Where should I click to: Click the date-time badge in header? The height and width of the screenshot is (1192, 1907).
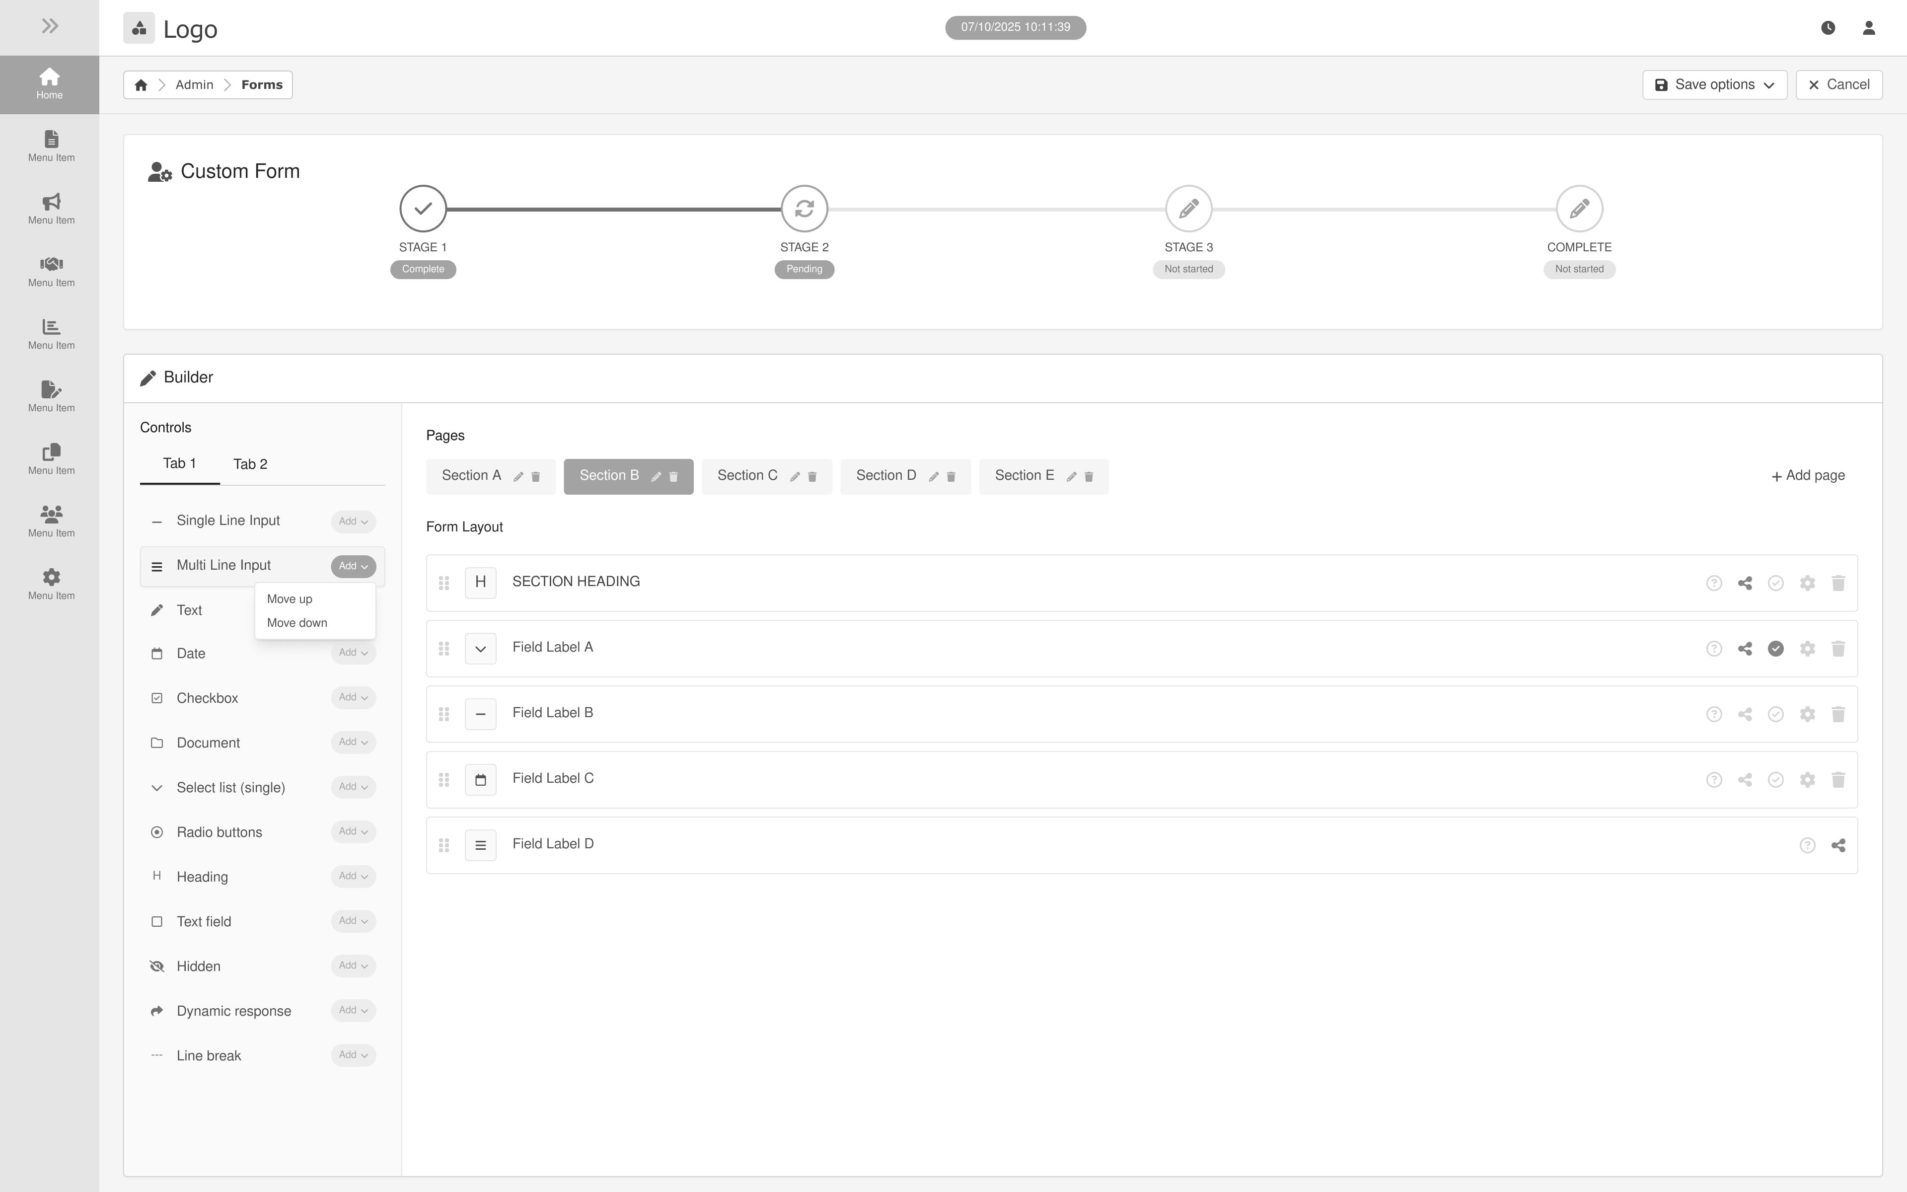click(x=1015, y=28)
